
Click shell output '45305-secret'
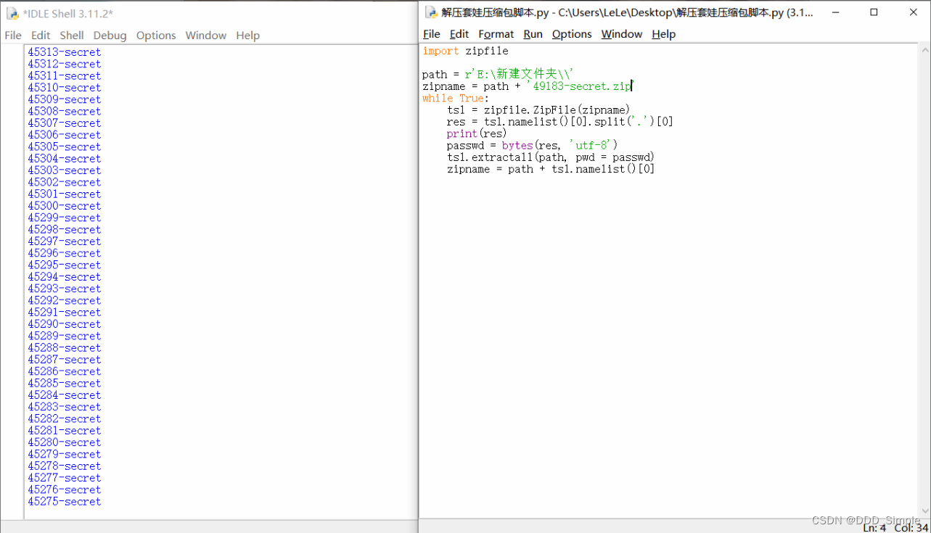point(65,146)
